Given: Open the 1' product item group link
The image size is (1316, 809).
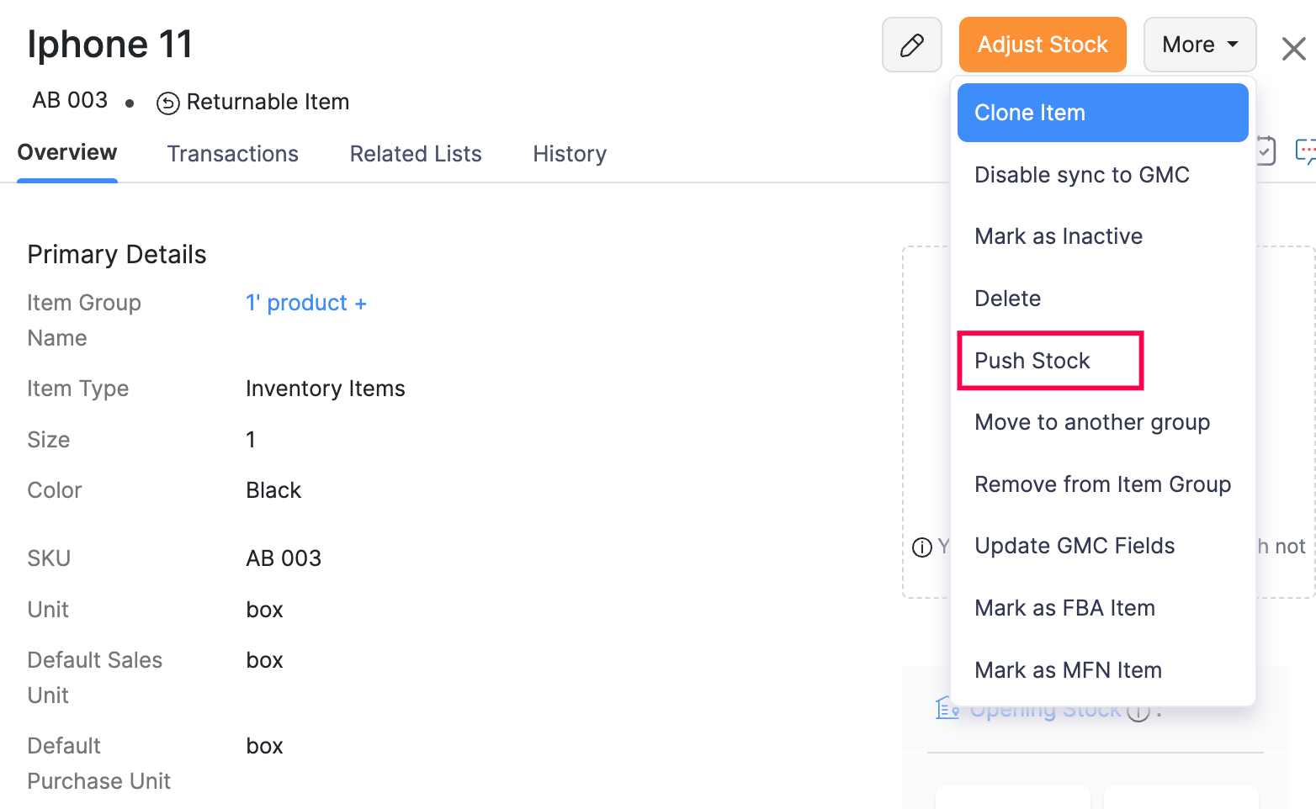Looking at the screenshot, I should pyautogui.click(x=296, y=303).
